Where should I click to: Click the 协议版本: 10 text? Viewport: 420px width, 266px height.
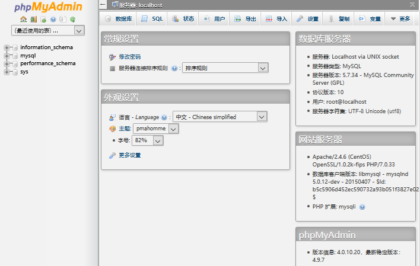pyautogui.click(x=328, y=92)
